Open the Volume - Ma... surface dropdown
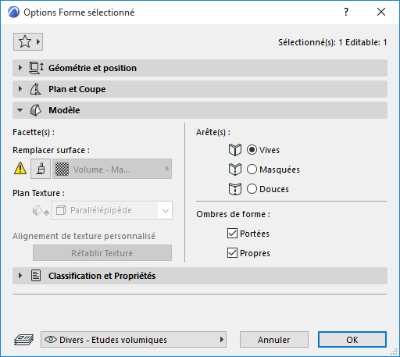The height and width of the screenshot is (357, 400). click(x=112, y=169)
